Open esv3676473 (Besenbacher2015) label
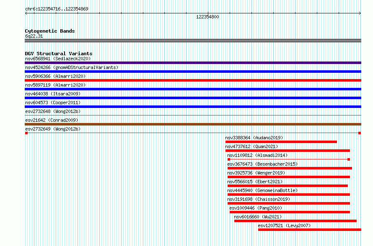373x246 pixels. coord(262,164)
